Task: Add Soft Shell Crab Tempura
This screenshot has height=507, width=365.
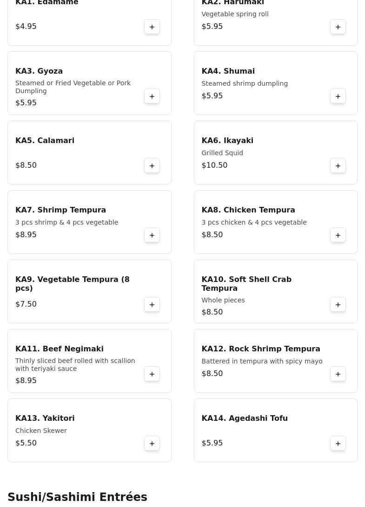Action: [338, 305]
